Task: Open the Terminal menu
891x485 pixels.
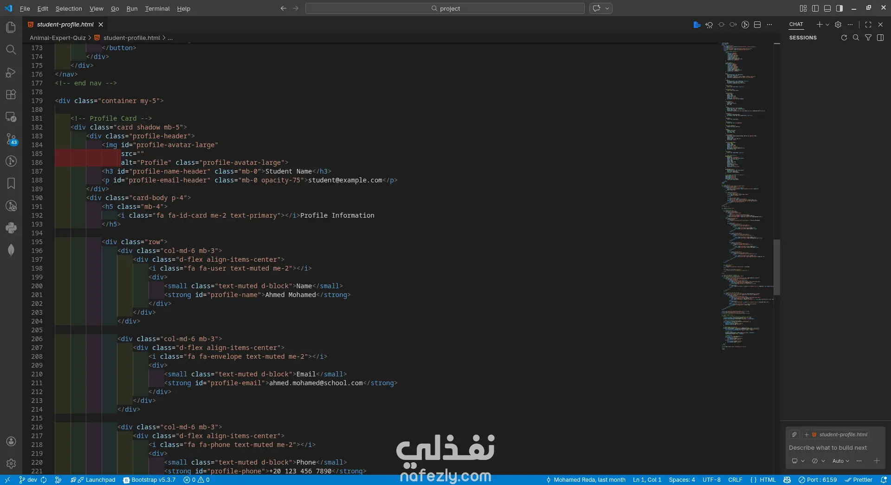Action: click(157, 8)
